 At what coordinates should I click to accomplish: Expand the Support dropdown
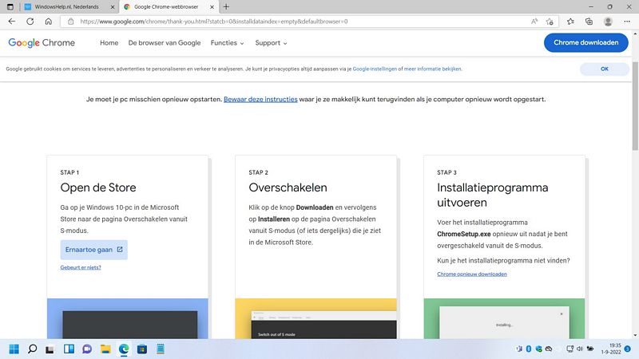pos(271,43)
